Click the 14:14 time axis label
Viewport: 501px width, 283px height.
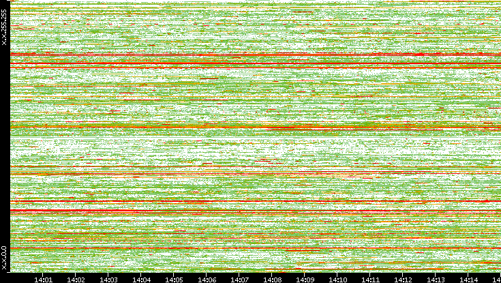468,280
